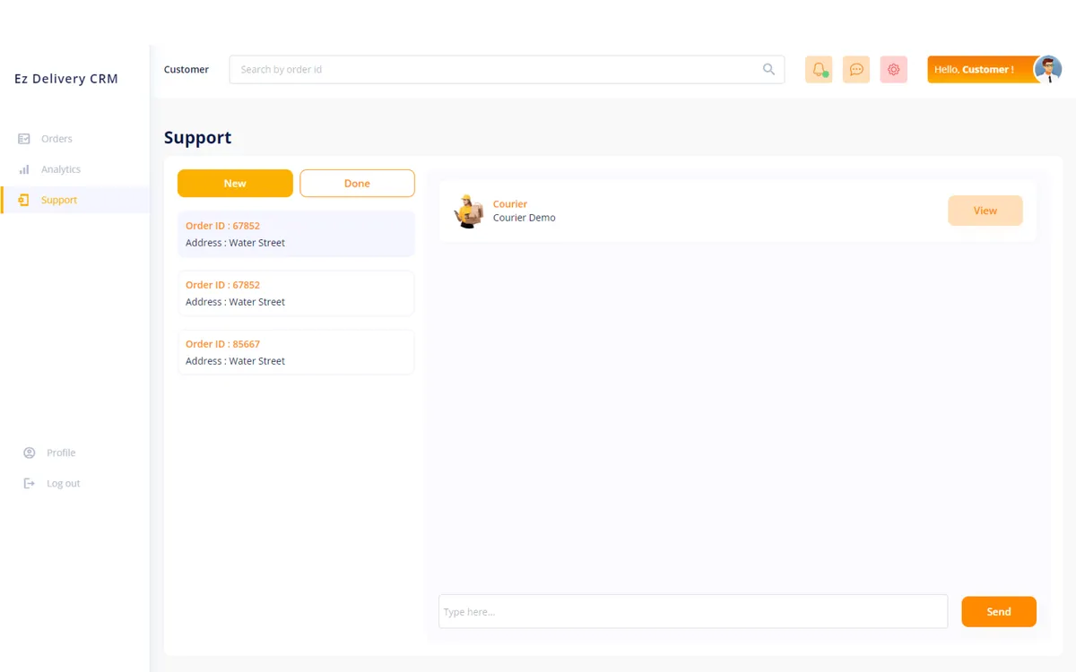This screenshot has width=1076, height=672.
Task: Click Address text under Order 85667
Action: pos(235,361)
